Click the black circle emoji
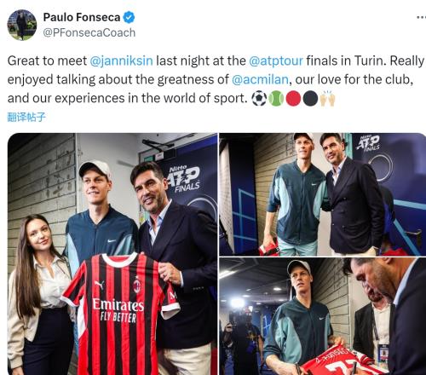 pyautogui.click(x=310, y=98)
